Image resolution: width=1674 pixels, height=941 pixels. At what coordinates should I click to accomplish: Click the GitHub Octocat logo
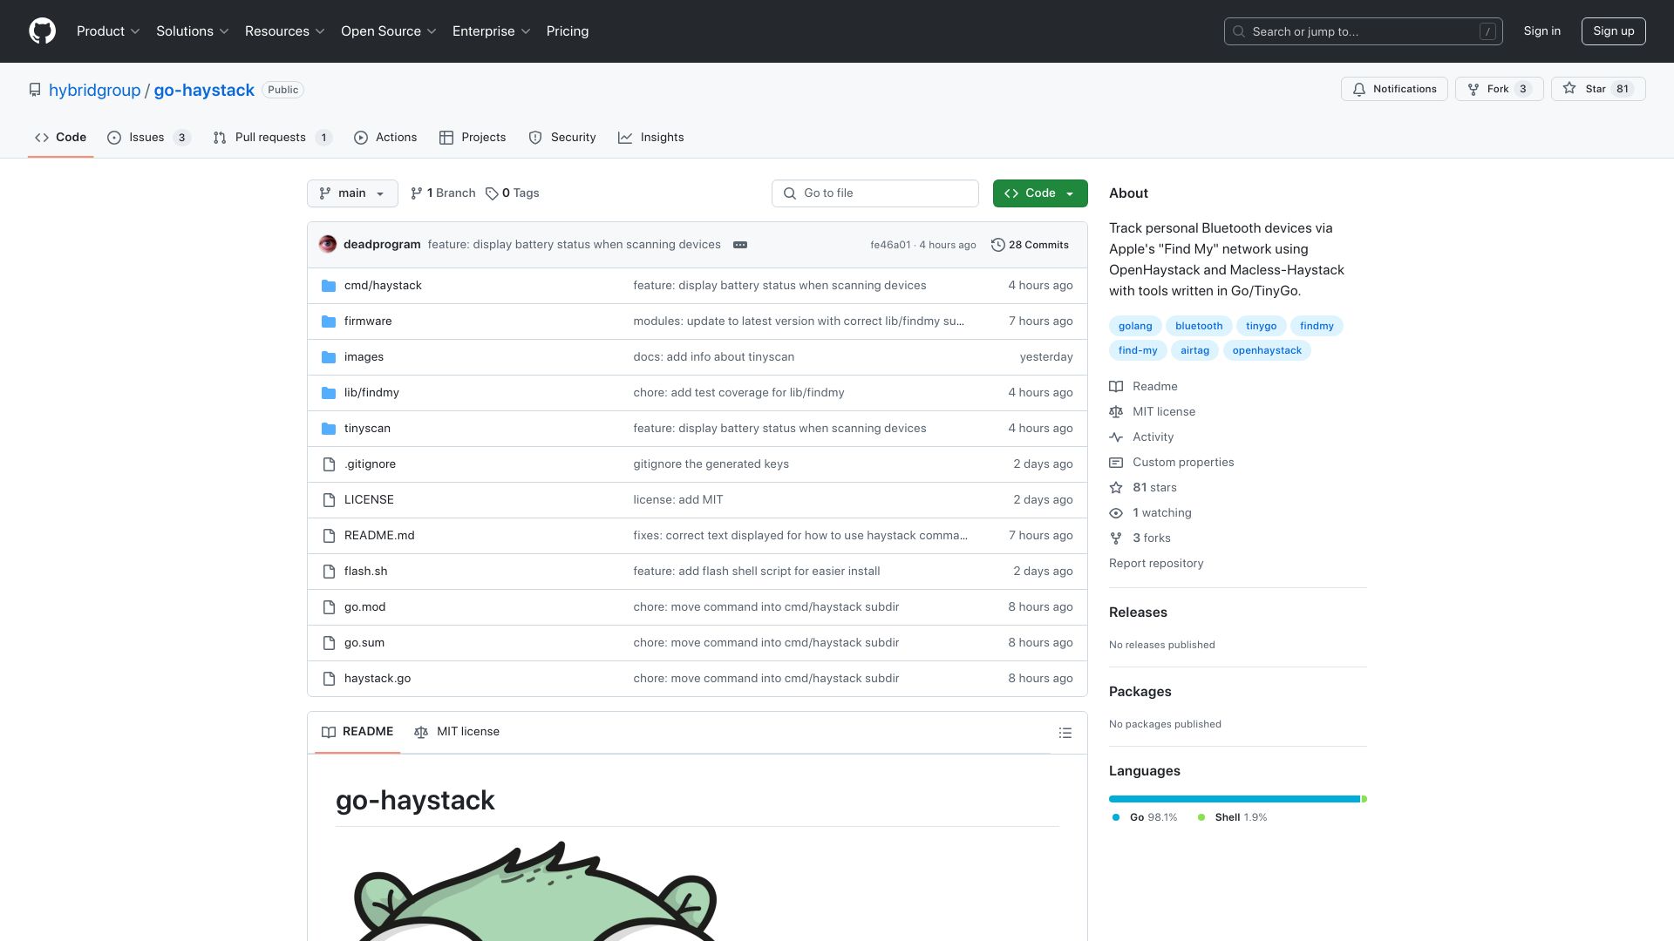click(42, 31)
